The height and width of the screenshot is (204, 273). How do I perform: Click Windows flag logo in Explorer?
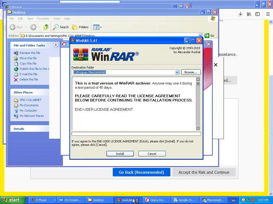[213, 19]
